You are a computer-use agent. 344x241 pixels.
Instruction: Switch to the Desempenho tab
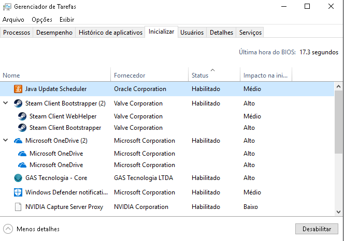coord(54,33)
